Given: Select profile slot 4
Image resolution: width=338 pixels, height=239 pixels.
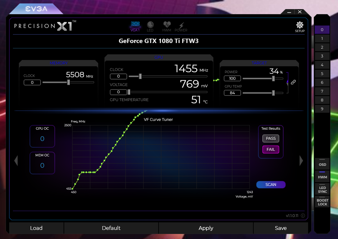Looking at the screenshot, I should pos(322,65).
